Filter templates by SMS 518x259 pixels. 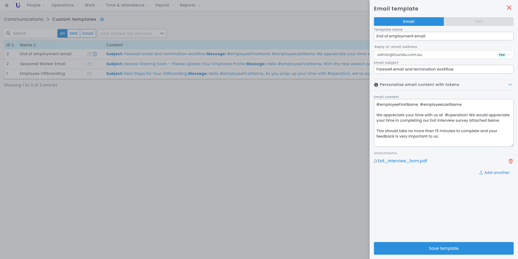coord(74,33)
